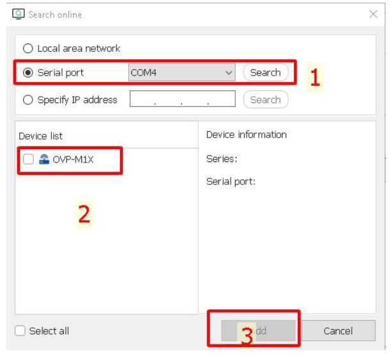
Task: Click Search beside the IP address field
Action: (265, 100)
